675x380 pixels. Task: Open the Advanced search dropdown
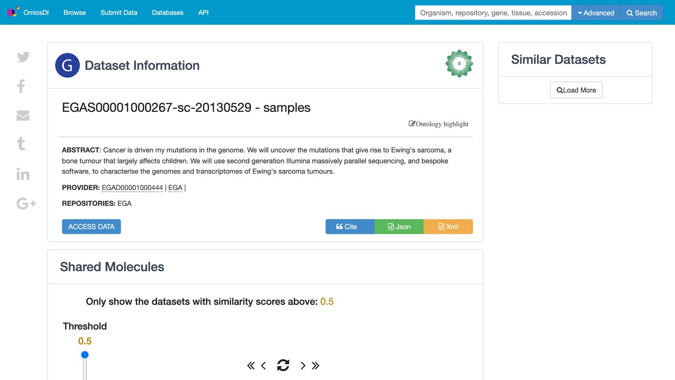[596, 13]
